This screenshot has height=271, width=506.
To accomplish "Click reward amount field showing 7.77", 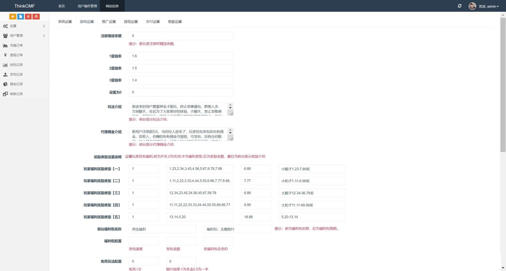I will coord(256,181).
